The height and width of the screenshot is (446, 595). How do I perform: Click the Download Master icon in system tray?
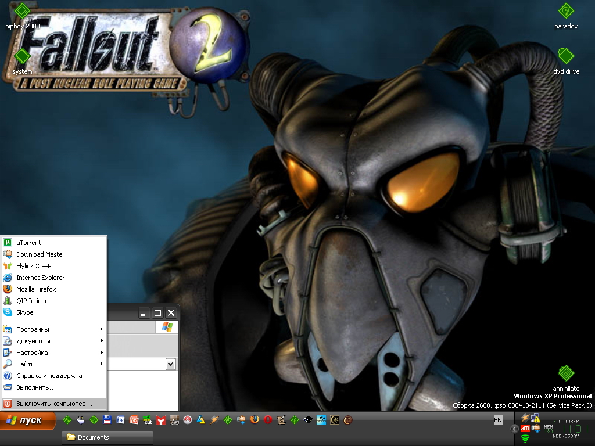[535, 429]
